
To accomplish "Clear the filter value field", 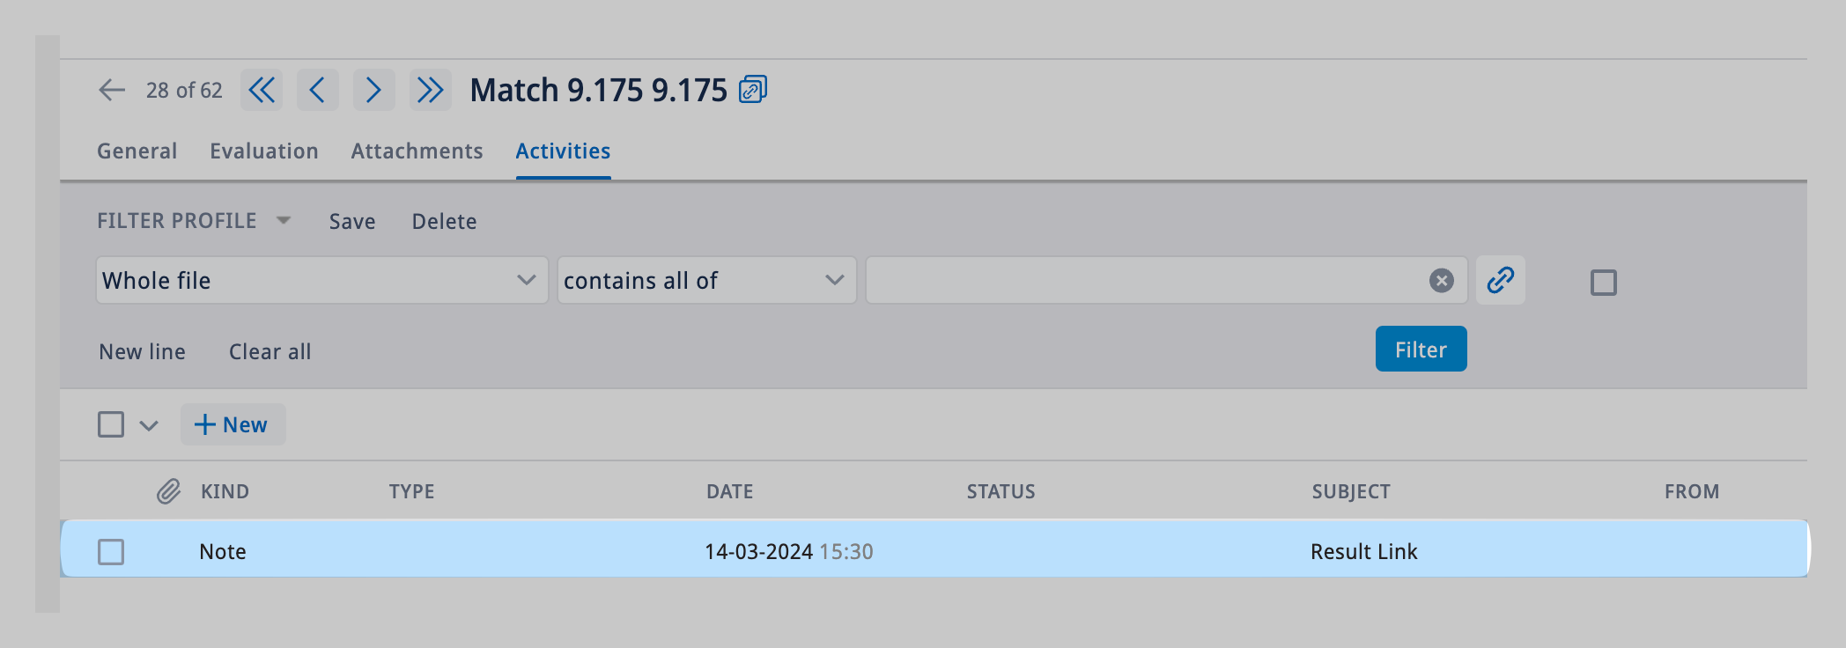I will click(1441, 281).
